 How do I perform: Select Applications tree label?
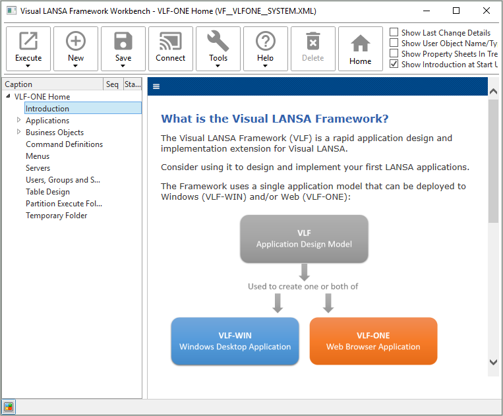47,120
